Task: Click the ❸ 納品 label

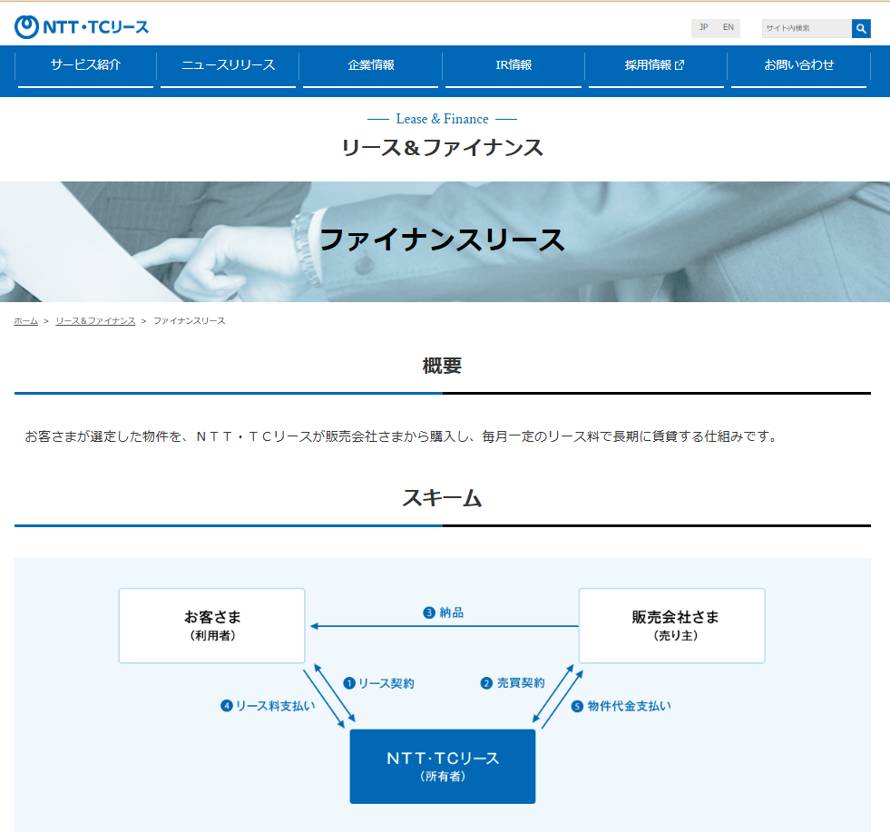Action: [x=444, y=613]
